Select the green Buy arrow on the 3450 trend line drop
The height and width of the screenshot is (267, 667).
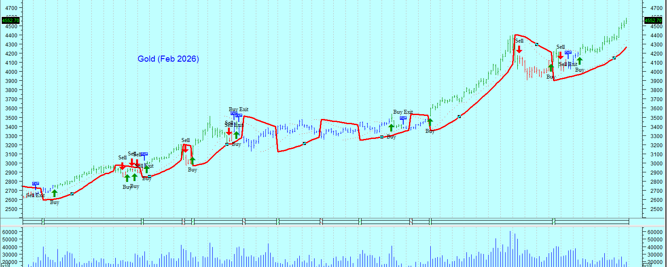pyautogui.click(x=430, y=122)
